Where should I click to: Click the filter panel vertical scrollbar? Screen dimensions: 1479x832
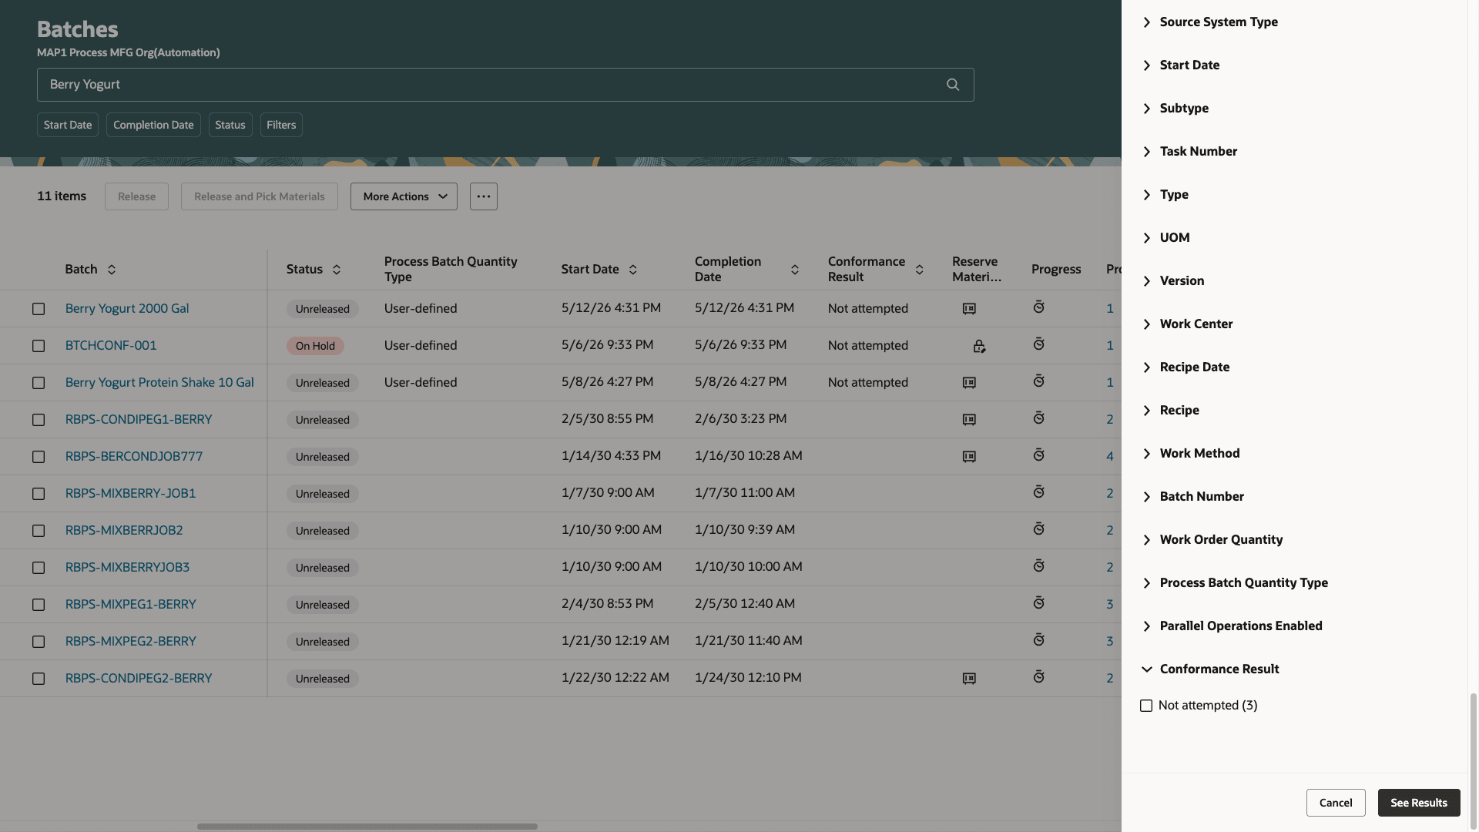coord(1474,762)
